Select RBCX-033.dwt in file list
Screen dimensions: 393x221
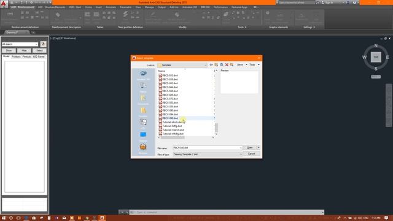[170, 103]
